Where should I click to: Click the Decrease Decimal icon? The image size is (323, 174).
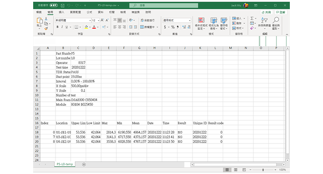tap(189, 27)
